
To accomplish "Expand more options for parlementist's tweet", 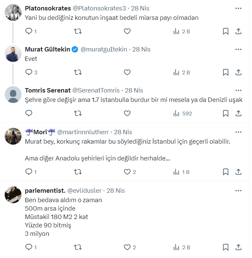I will pyautogui.click(x=238, y=190).
